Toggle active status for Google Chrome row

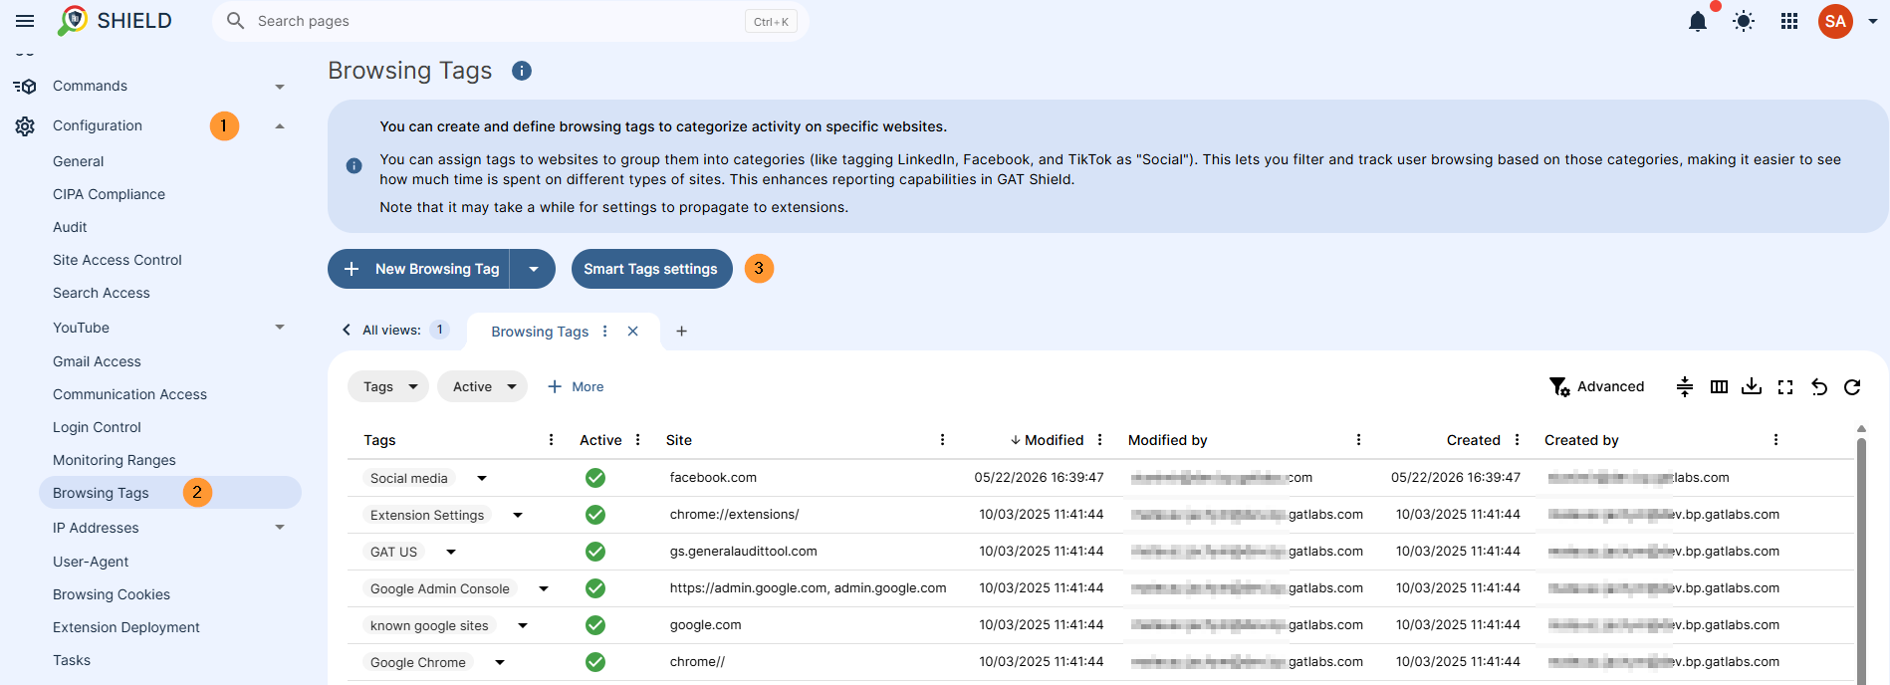pos(595,662)
